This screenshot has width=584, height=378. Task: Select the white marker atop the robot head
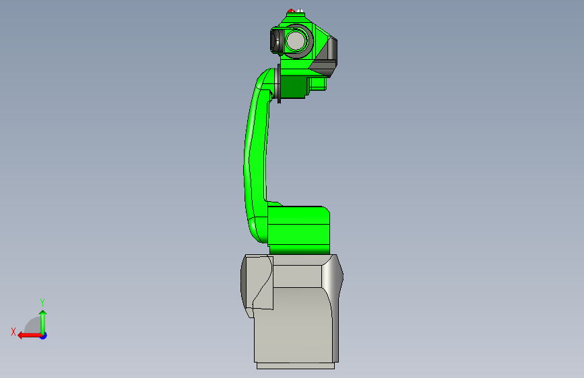[300, 11]
